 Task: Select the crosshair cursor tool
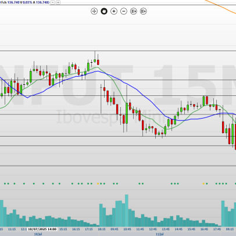click(94, 11)
